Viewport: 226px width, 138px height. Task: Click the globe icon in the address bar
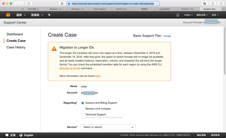click(x=69, y=4)
